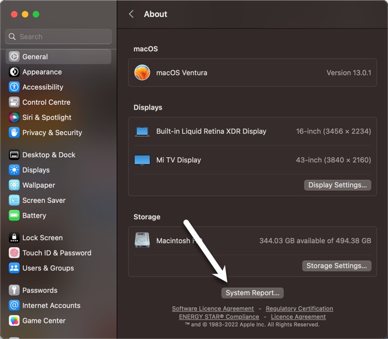Select Internet Accounts label in sidebar
388x339 pixels.
52,305
